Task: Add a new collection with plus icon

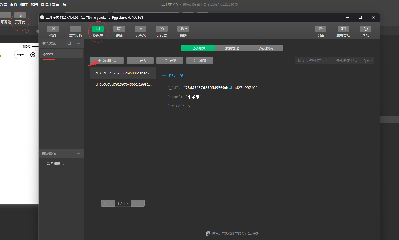Action: tap(78, 43)
